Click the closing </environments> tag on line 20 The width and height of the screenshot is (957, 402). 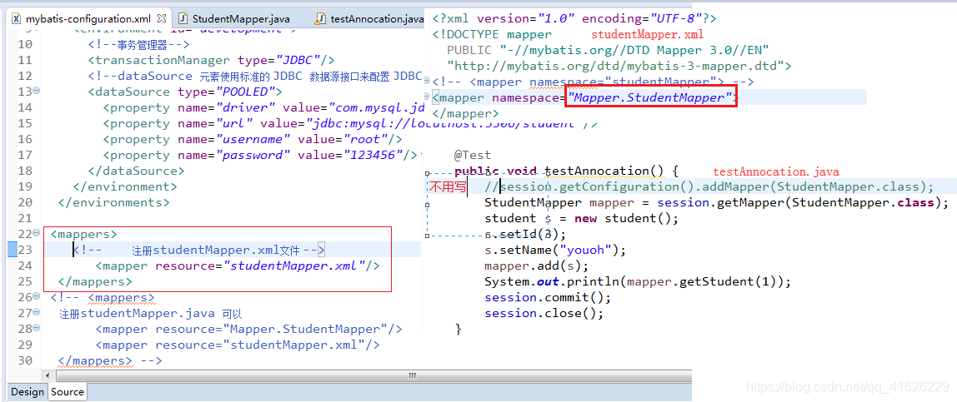(x=113, y=202)
